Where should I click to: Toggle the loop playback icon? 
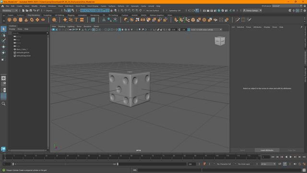point(280,164)
